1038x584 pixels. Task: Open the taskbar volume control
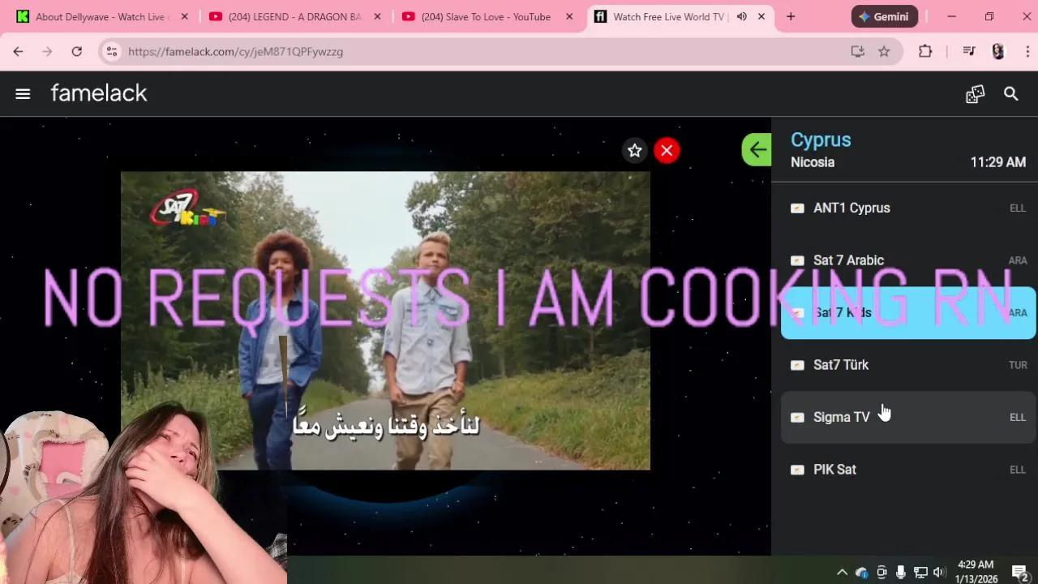coord(939,572)
